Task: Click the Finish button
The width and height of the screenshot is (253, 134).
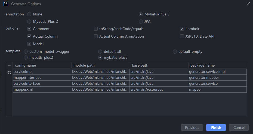Action: pos(216,128)
